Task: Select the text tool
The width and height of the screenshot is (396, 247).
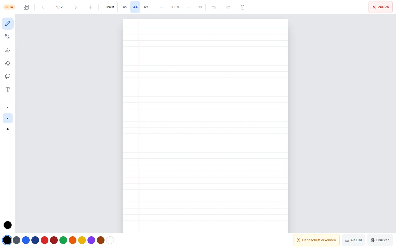Action: (8, 89)
